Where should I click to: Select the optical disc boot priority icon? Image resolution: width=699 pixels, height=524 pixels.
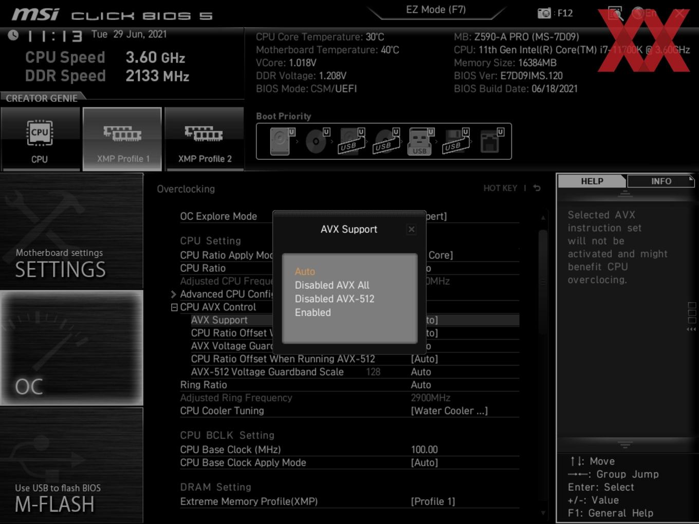(317, 141)
